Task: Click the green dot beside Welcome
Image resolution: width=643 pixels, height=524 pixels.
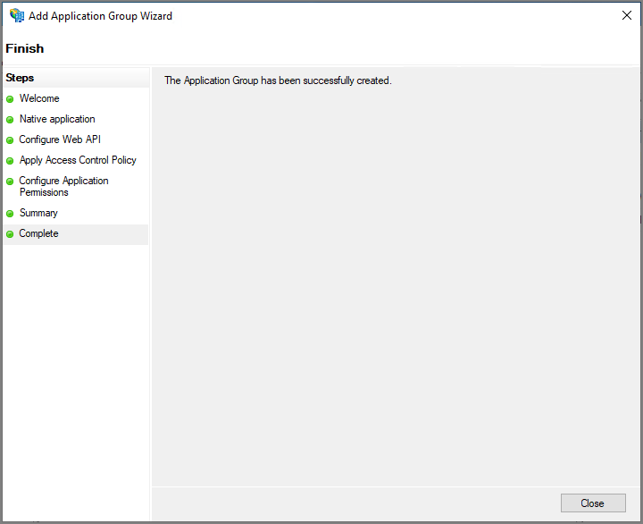Action: (x=10, y=99)
